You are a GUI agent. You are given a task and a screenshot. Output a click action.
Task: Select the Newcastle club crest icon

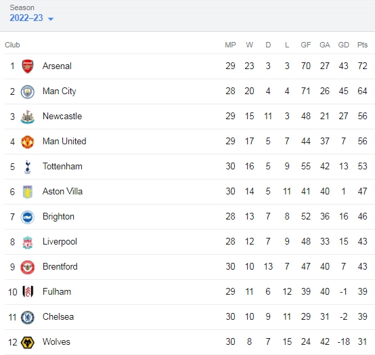click(28, 117)
